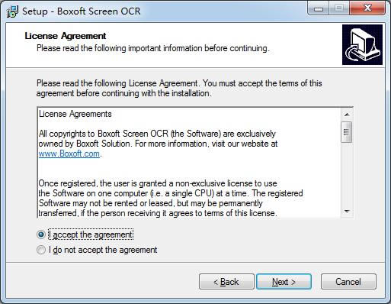Viewport: 391px width, 304px height.
Task: Click the 'I accept the agreement' label text
Action: tap(91, 234)
